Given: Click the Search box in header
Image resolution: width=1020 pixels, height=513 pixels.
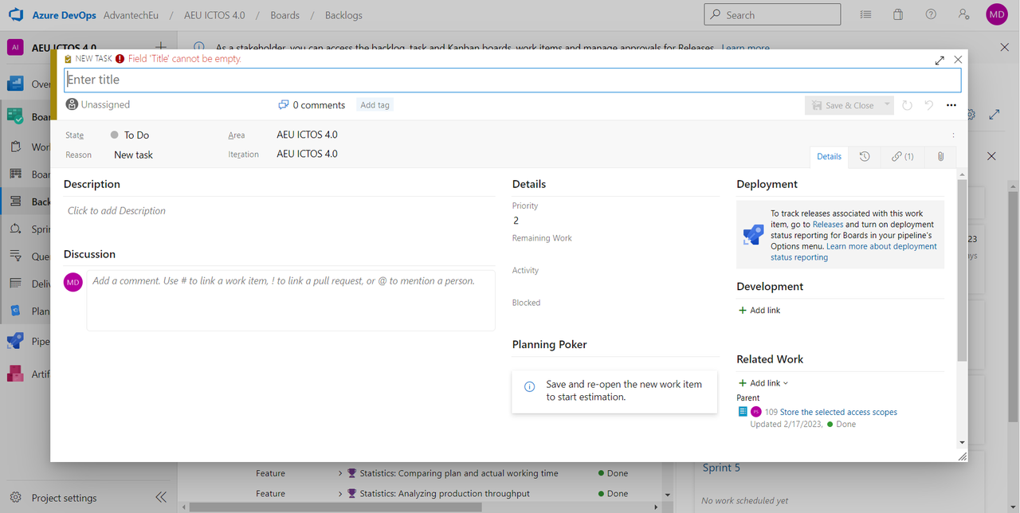Looking at the screenshot, I should [772, 14].
